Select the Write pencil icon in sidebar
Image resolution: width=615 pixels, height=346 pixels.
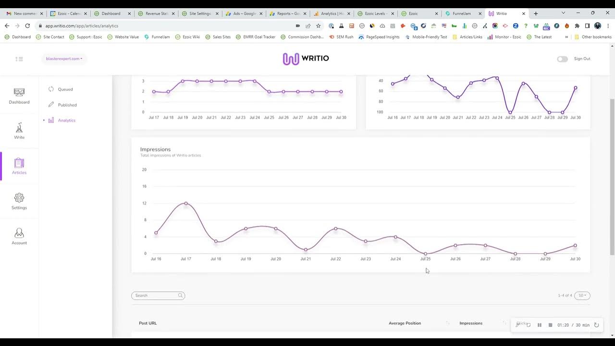click(x=19, y=131)
